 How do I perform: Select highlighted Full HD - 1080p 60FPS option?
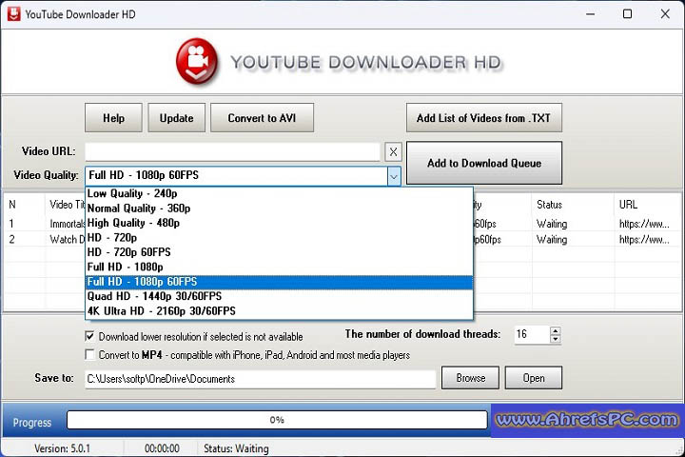[279, 282]
